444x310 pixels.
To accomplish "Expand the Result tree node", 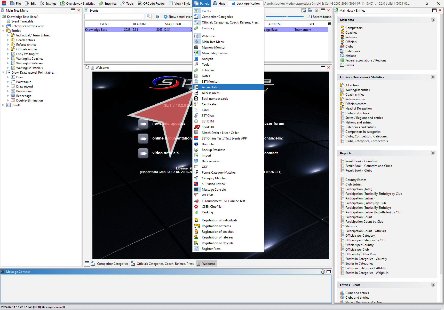I will [x=3, y=105].
